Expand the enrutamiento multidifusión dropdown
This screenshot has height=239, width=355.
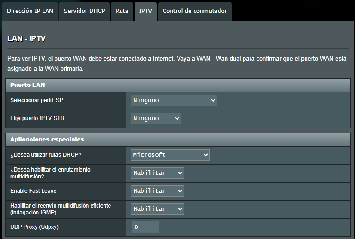pos(158,173)
